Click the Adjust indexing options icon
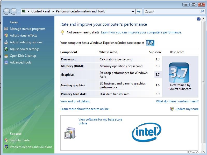207x155 pixels. (6, 42)
